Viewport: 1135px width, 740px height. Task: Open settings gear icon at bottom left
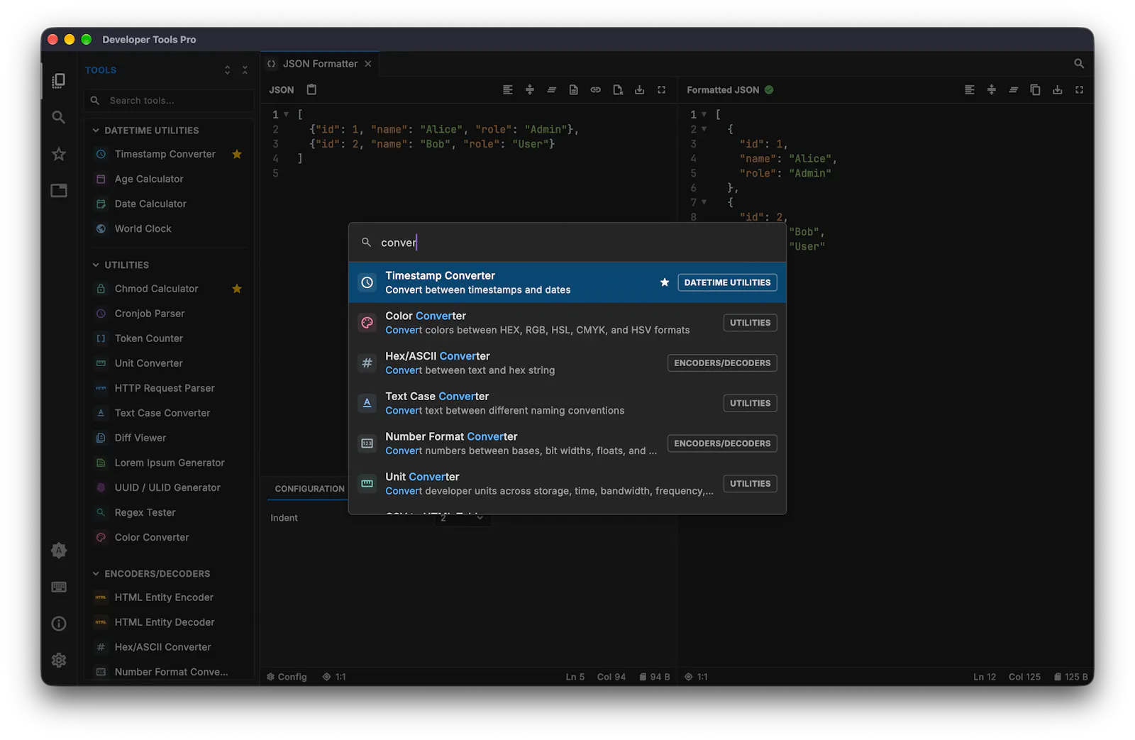[x=59, y=660]
